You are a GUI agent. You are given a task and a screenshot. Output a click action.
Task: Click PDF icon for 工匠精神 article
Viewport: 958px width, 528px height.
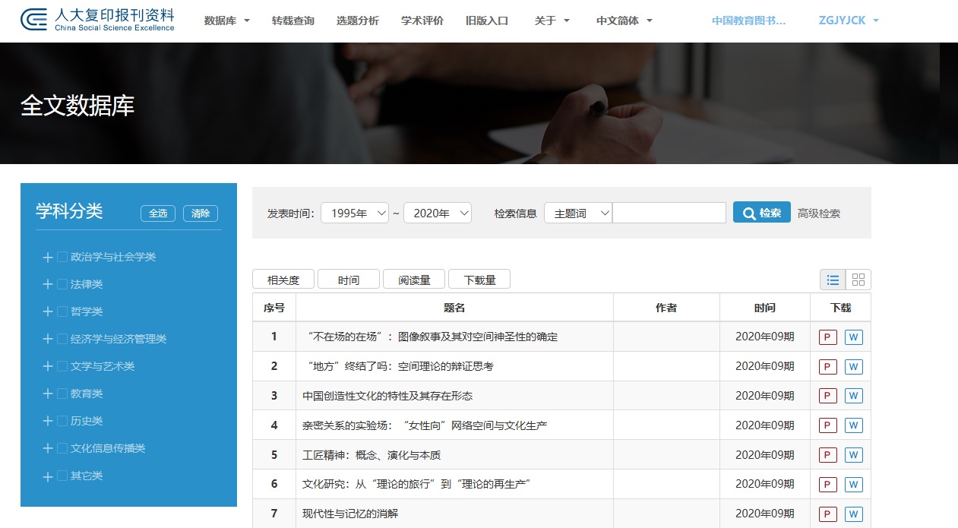point(827,456)
